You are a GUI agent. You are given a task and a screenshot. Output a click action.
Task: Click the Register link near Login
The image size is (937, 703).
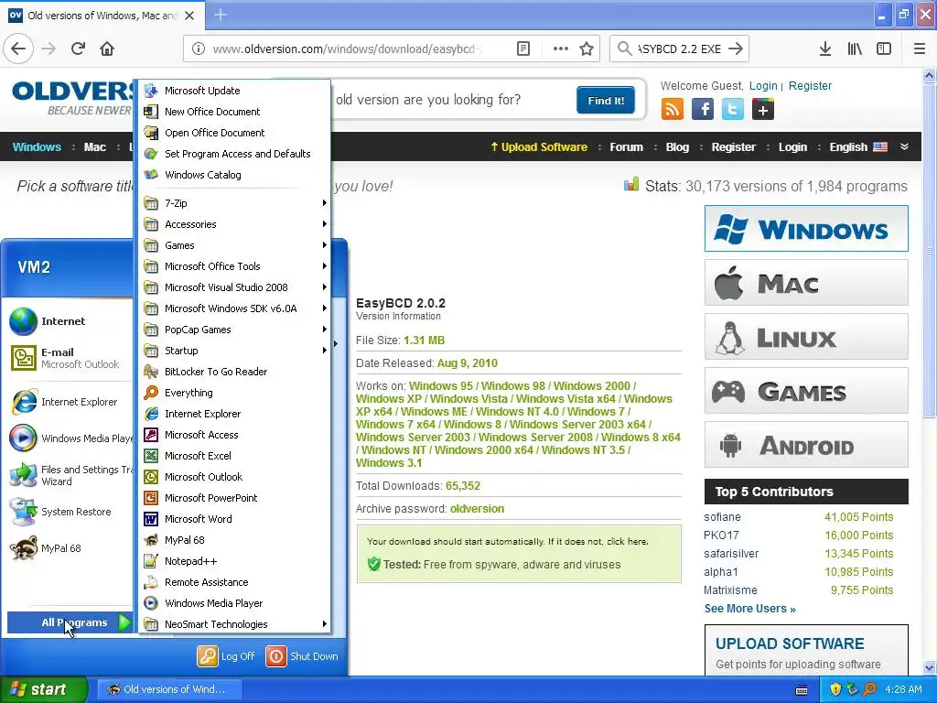point(810,85)
